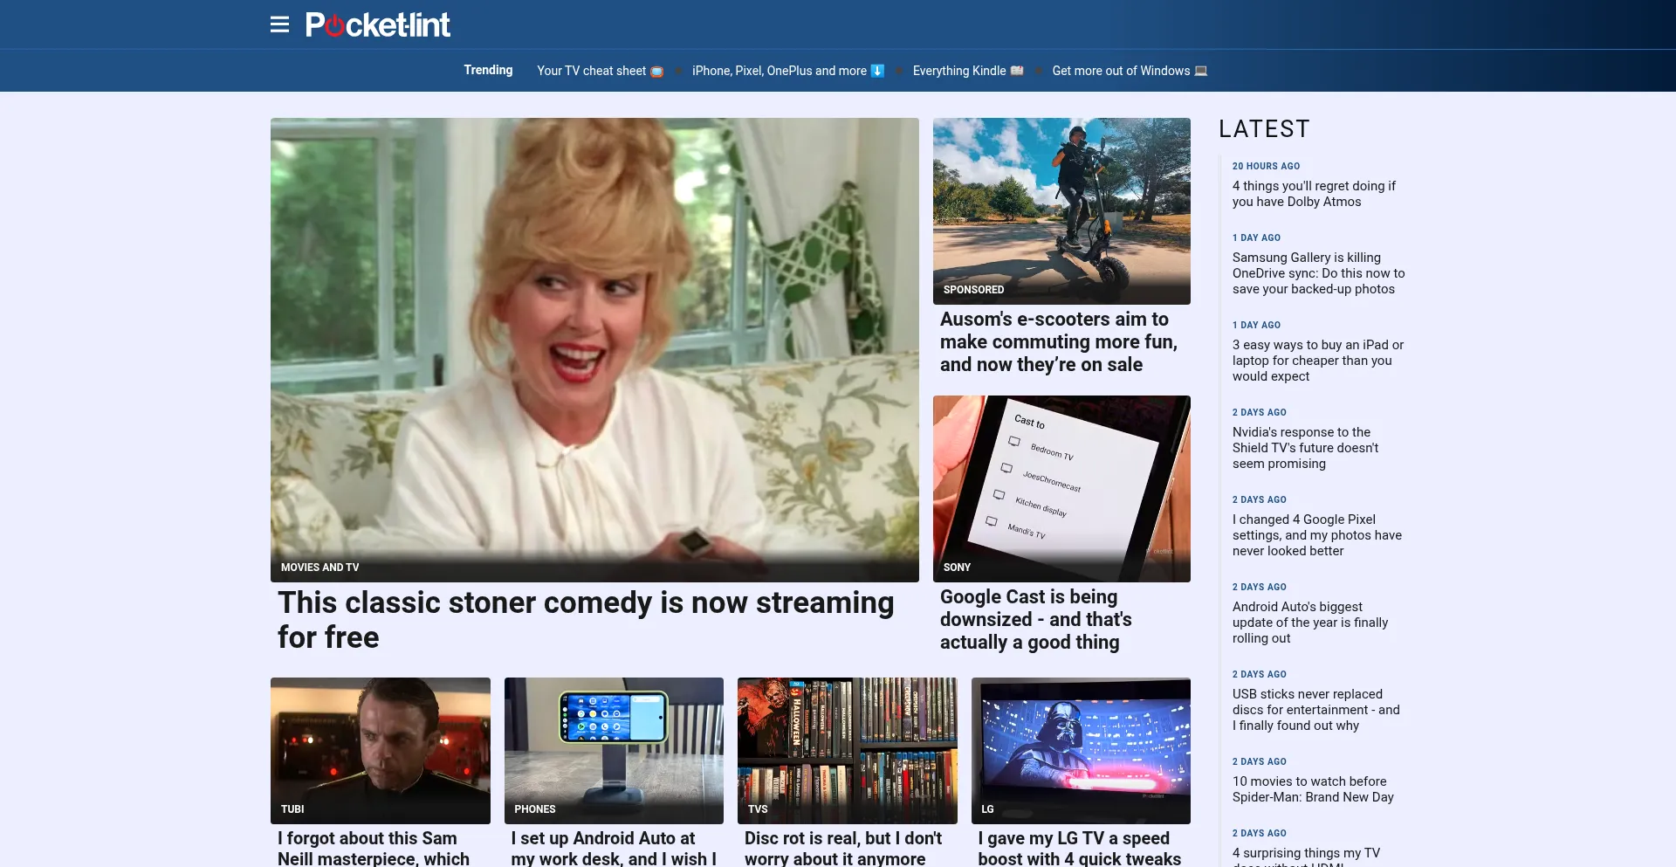
Task: Click the 'LG' category tag
Action: [x=987, y=809]
